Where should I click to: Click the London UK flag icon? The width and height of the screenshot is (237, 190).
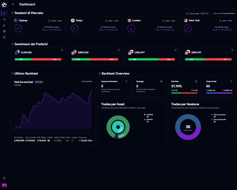(129, 20)
